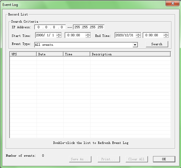Click the Time column header
Screen dimensions: 181x168
click(x=77, y=54)
